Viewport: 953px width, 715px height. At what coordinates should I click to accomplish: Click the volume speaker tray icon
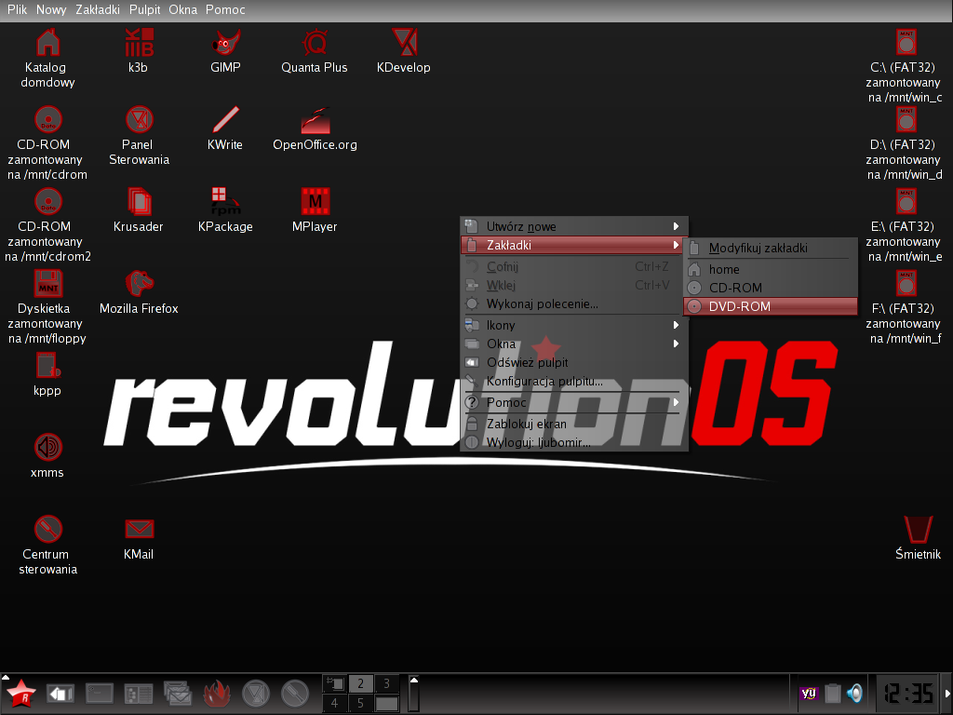(x=855, y=694)
